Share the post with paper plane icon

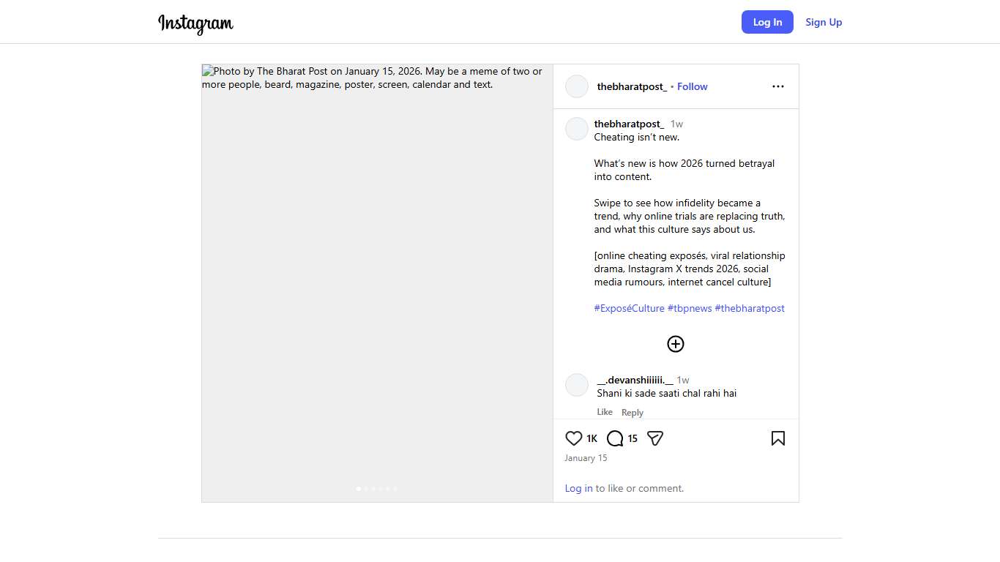pyautogui.click(x=655, y=438)
